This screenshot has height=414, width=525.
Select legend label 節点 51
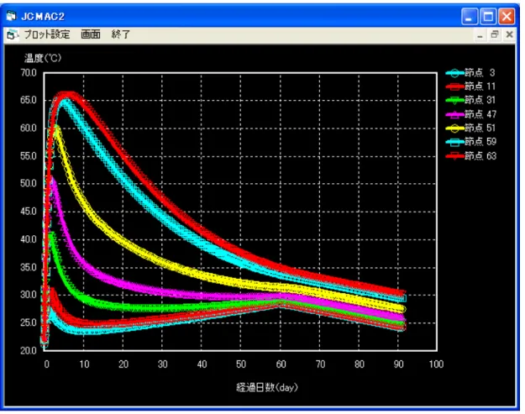click(480, 128)
